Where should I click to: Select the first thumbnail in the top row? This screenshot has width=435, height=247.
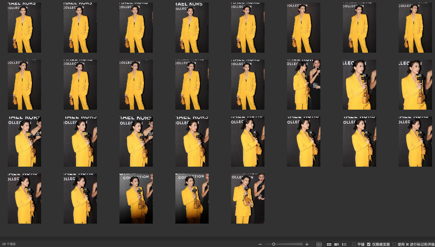click(24, 28)
